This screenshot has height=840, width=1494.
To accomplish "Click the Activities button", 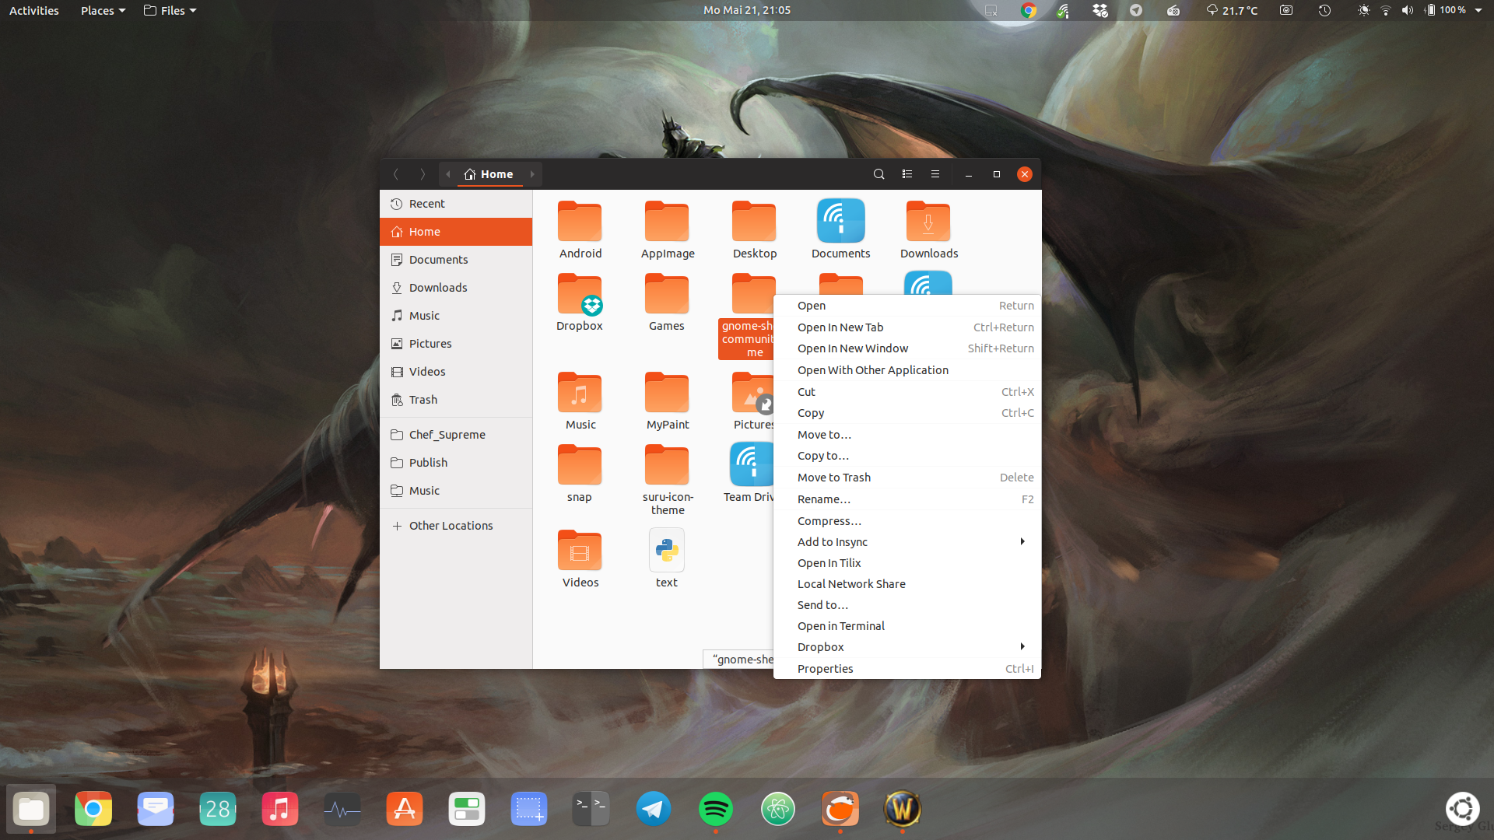I will click(34, 10).
